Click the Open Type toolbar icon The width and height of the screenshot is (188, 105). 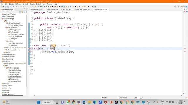coord(55,7)
